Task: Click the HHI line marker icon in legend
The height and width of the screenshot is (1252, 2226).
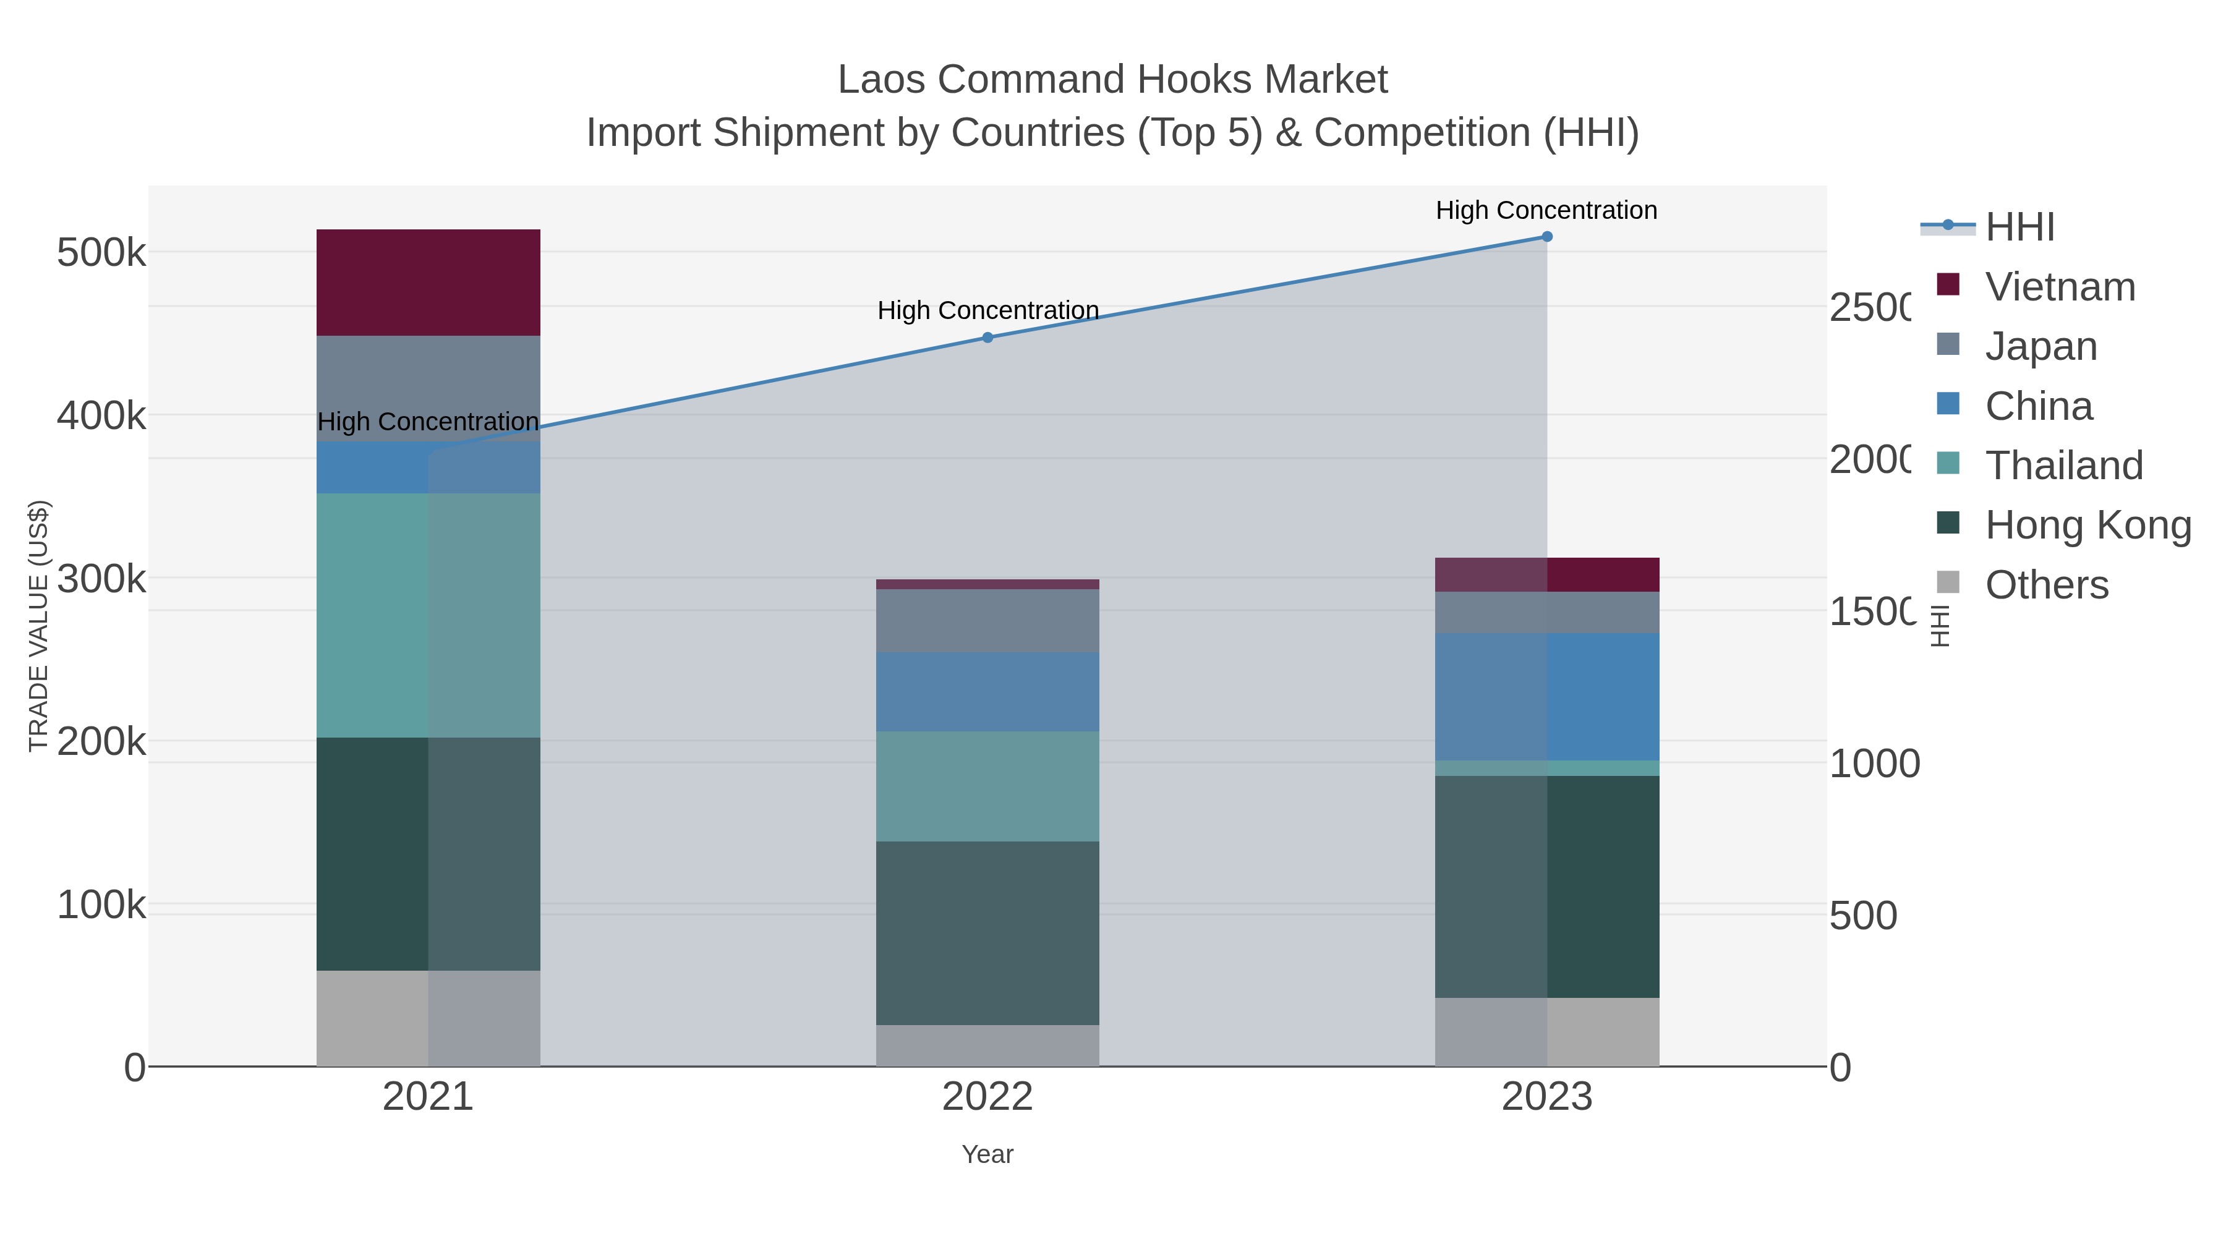Action: click(1948, 226)
